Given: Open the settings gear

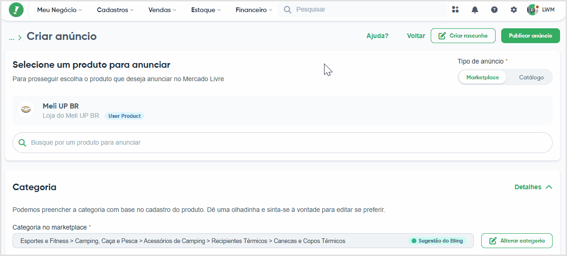Looking at the screenshot, I should click(x=514, y=10).
